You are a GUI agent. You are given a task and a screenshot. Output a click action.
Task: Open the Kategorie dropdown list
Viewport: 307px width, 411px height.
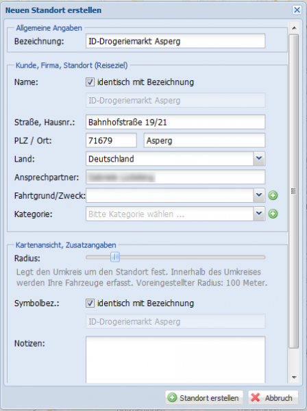(x=259, y=214)
